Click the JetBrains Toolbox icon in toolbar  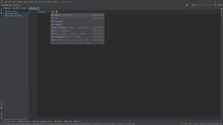tap(221, 5)
